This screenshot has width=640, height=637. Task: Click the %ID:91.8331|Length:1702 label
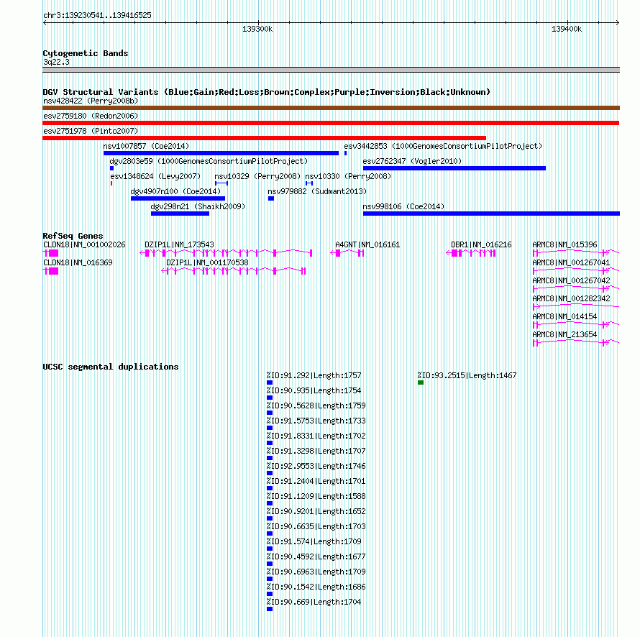pos(316,436)
